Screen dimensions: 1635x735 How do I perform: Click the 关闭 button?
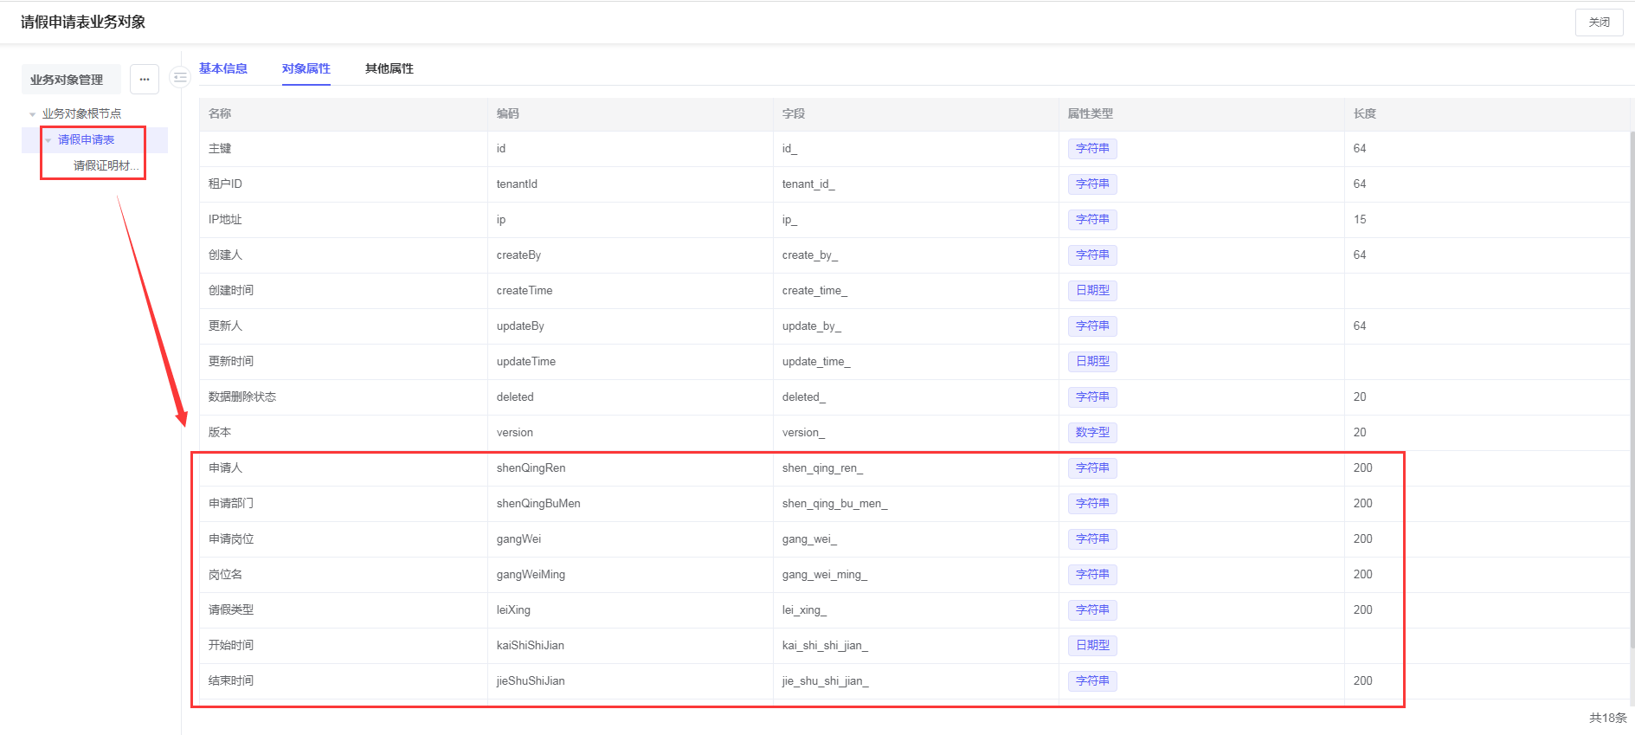click(x=1599, y=23)
